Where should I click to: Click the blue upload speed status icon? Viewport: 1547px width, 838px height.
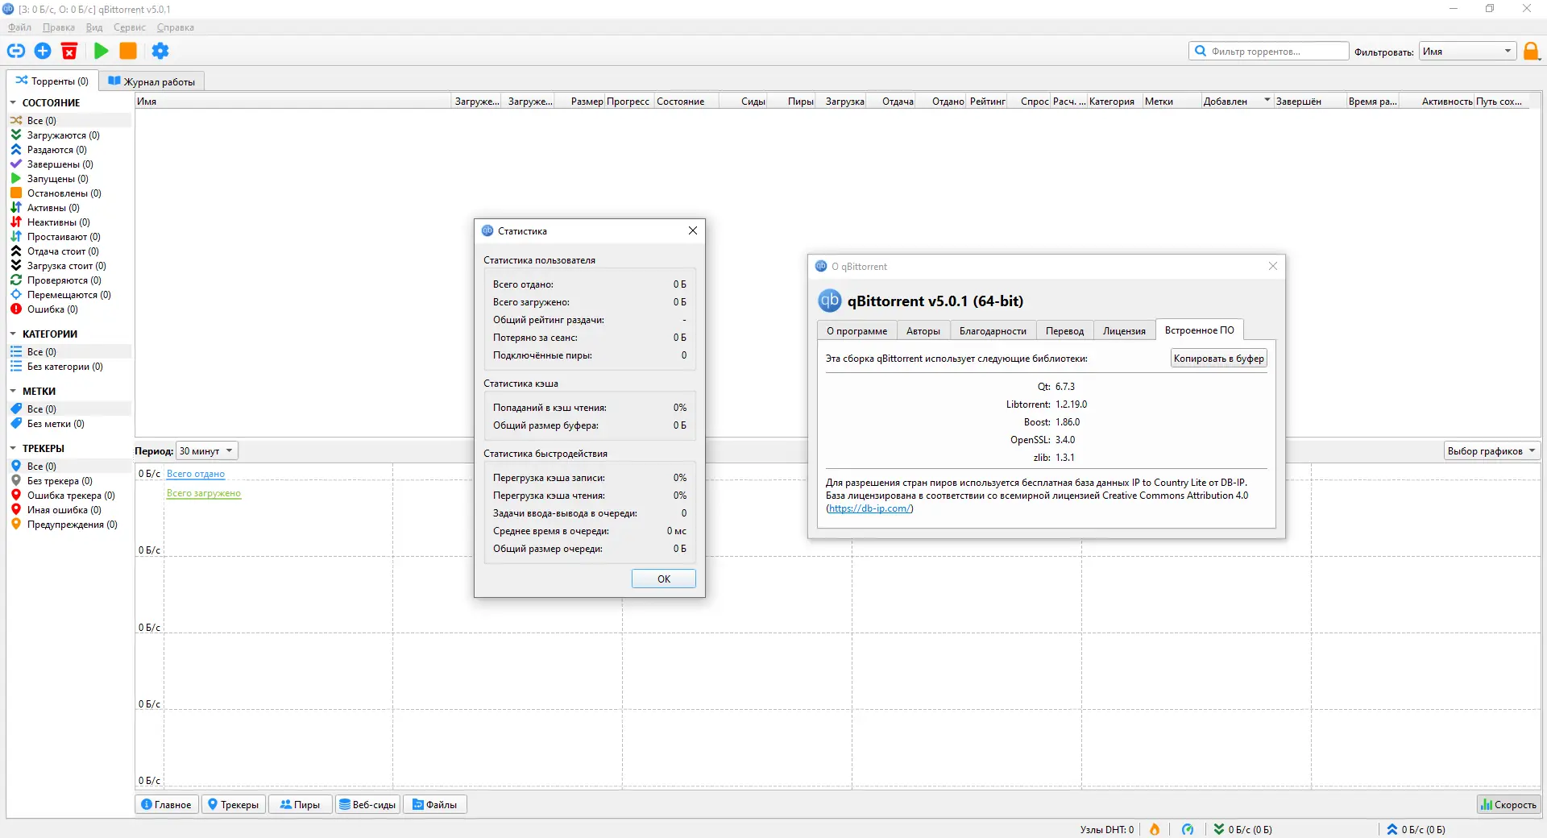point(1391,829)
